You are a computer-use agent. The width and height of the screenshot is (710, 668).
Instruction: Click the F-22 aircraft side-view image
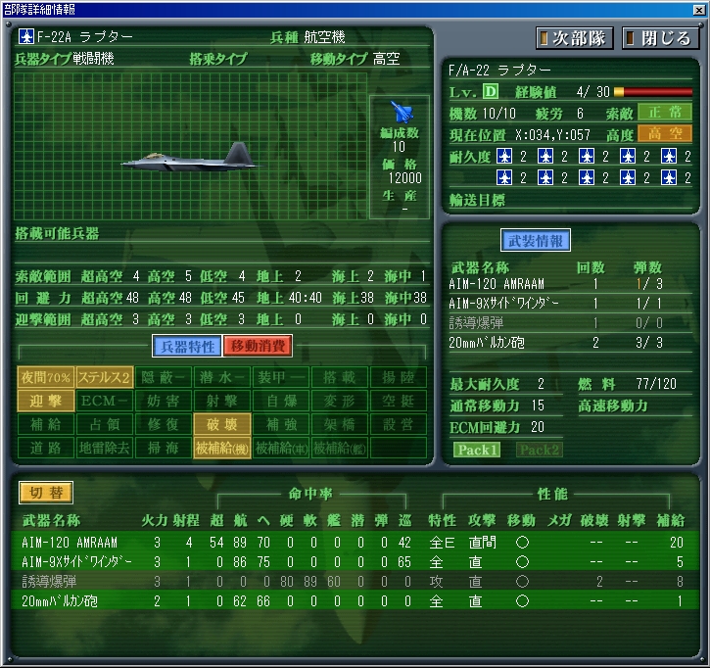pyautogui.click(x=190, y=157)
